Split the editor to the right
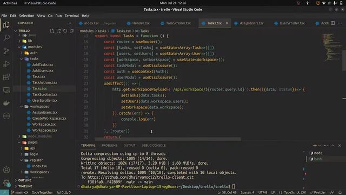 click(333, 23)
